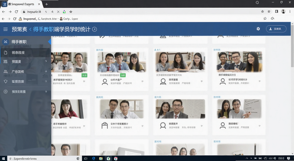
Task: Click user avatar icon on three-girls card
Action: [163, 82]
